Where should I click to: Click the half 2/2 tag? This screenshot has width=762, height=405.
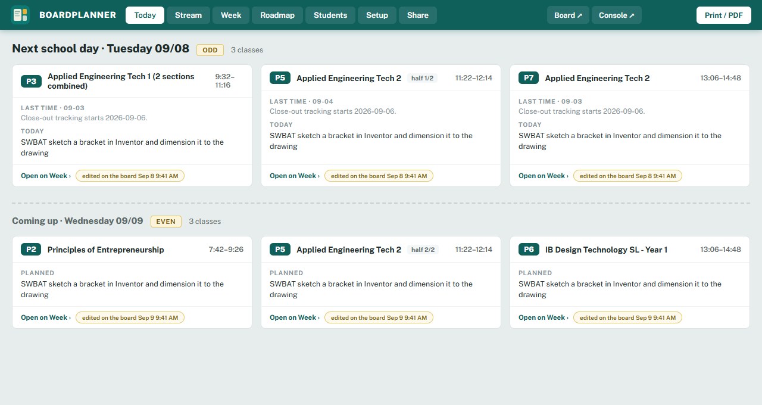click(x=423, y=250)
